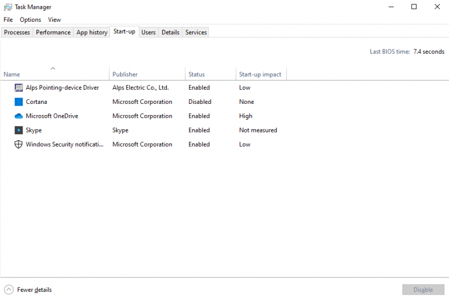The image size is (449, 302).
Task: Switch to the Processes tab
Action: point(17,33)
